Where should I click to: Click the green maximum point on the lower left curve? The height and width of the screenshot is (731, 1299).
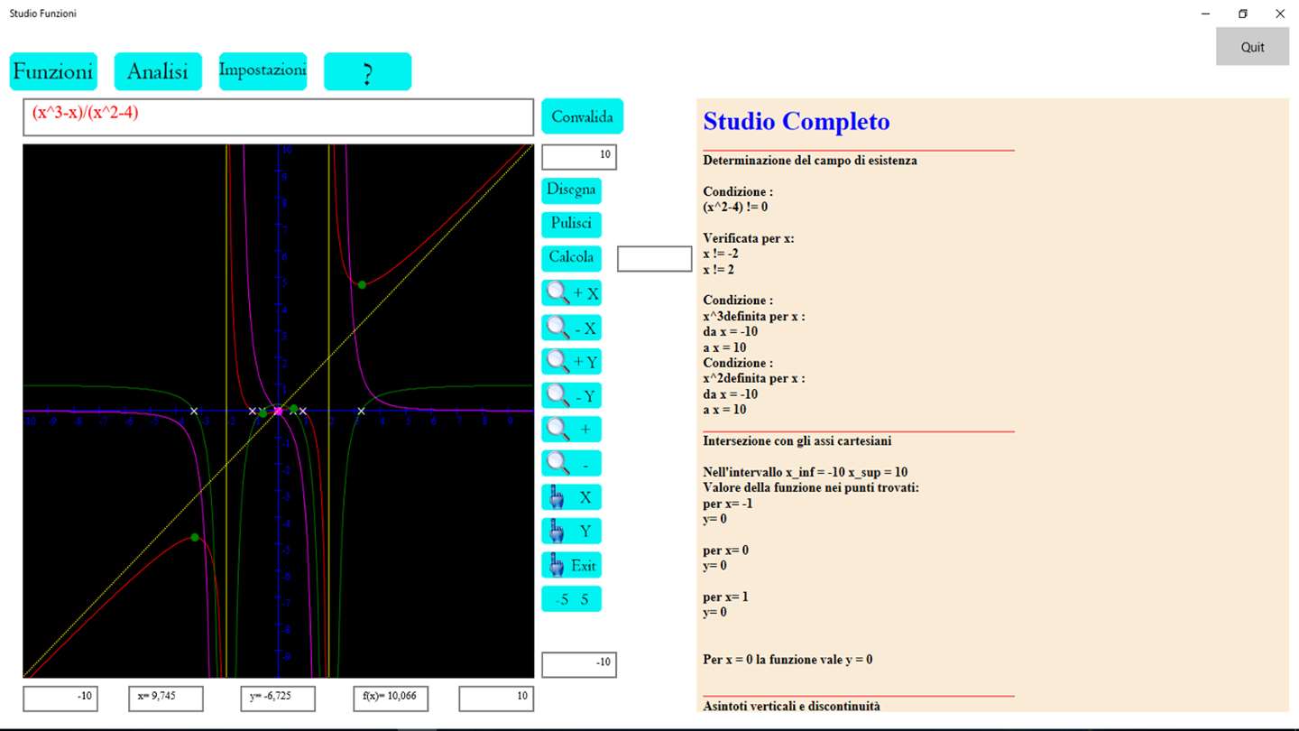point(194,537)
